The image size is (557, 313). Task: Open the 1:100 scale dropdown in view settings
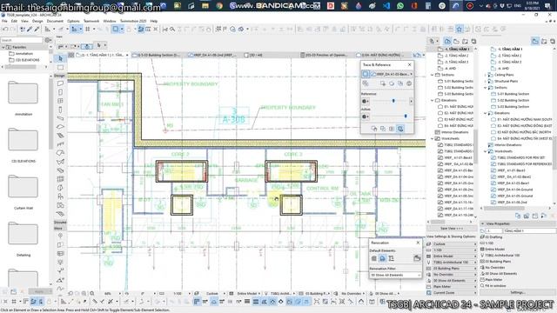pos(454,250)
